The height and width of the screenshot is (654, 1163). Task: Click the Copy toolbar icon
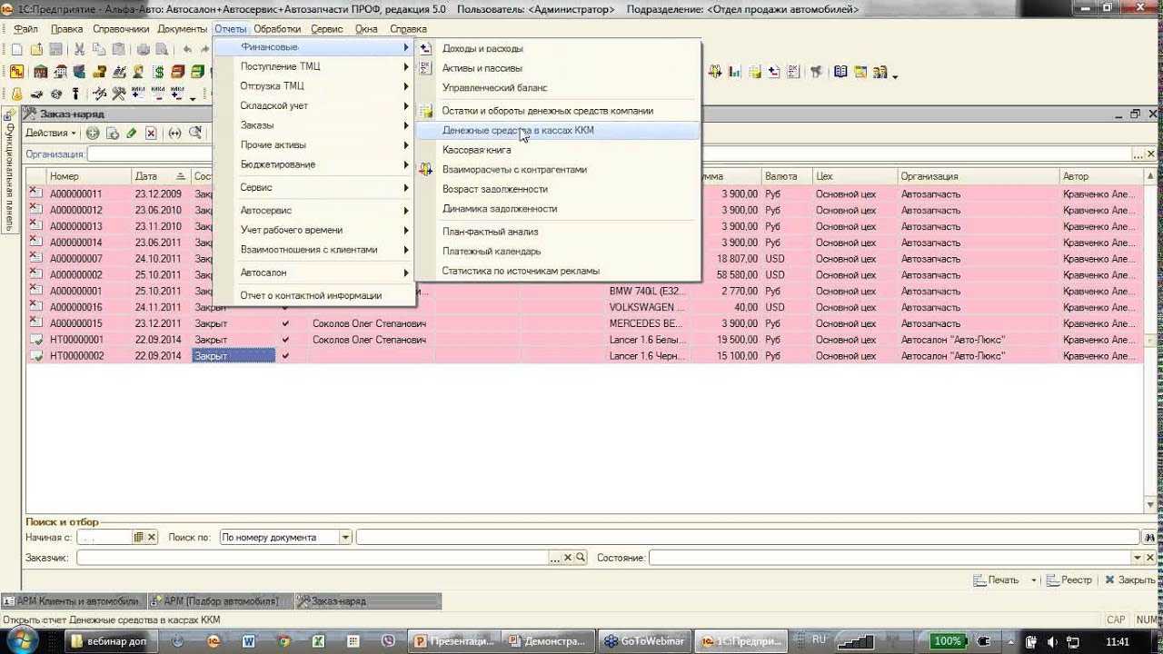pos(98,49)
